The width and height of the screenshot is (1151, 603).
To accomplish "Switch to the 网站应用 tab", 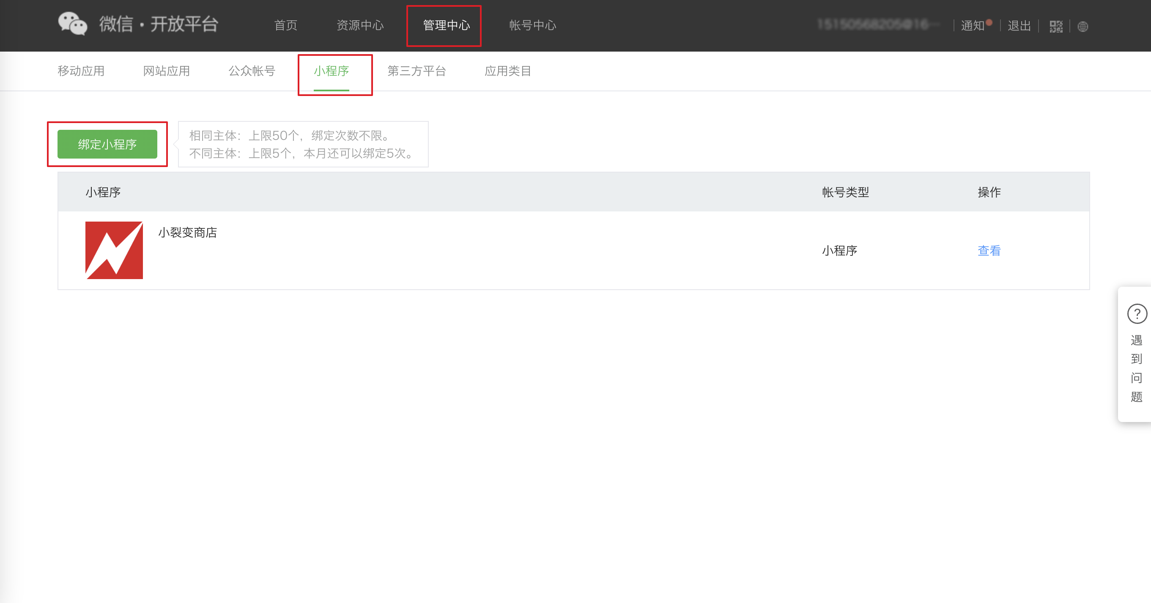I will tap(166, 71).
